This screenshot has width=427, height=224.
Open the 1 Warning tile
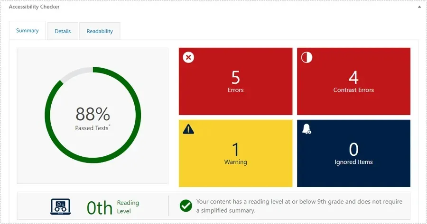235,153
